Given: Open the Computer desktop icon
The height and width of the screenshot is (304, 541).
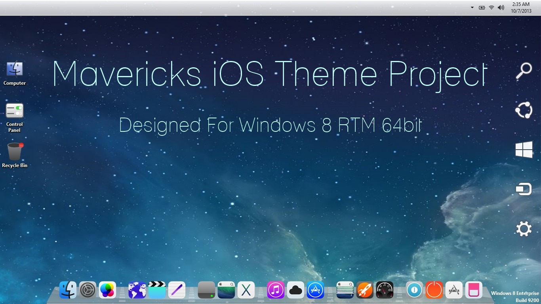Looking at the screenshot, I should pyautogui.click(x=15, y=73).
